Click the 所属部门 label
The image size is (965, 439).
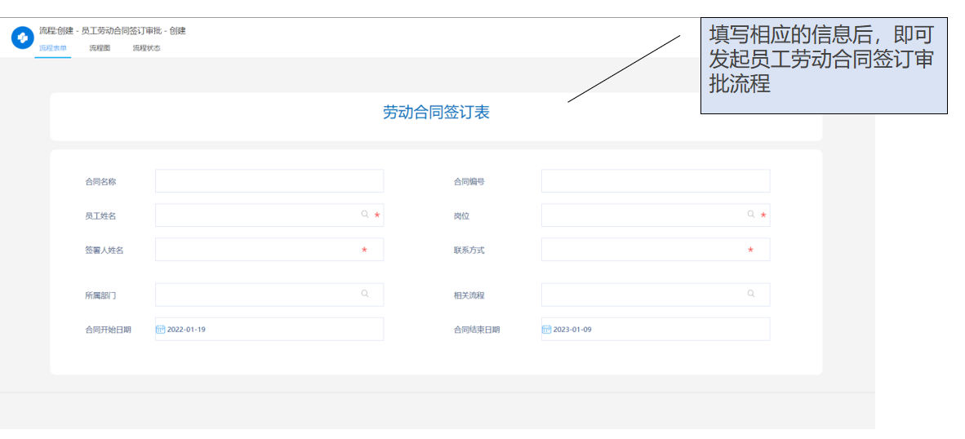[x=100, y=295]
